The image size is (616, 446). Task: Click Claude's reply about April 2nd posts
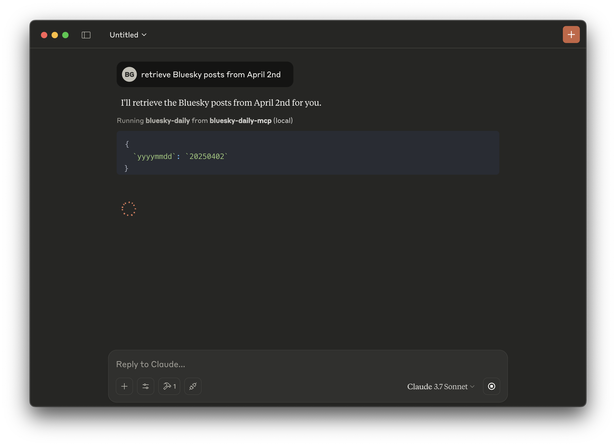pyautogui.click(x=221, y=102)
